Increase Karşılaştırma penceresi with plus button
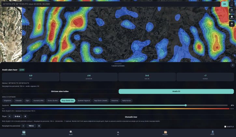The width and height of the screenshot is (236, 137). (39, 126)
